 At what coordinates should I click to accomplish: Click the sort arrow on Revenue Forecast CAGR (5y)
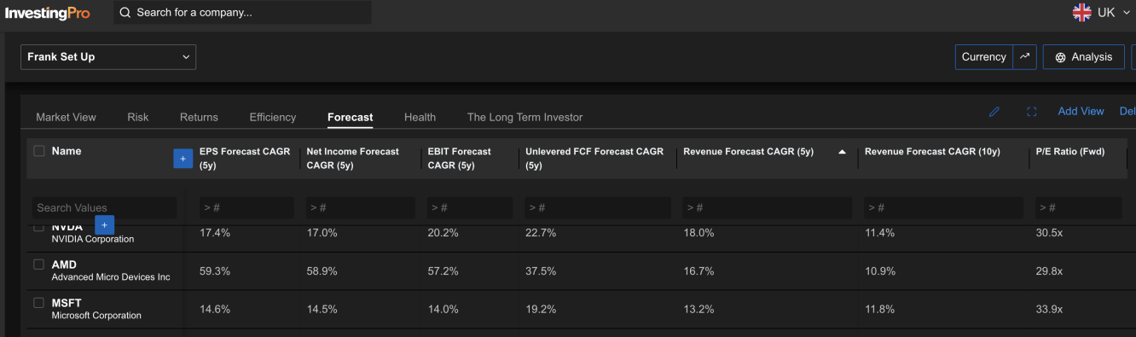pyautogui.click(x=842, y=152)
